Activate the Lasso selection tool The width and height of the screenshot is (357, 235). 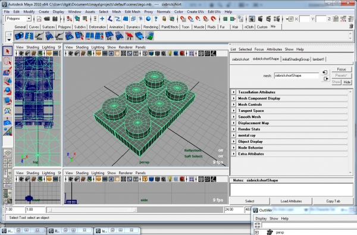pos(8,61)
